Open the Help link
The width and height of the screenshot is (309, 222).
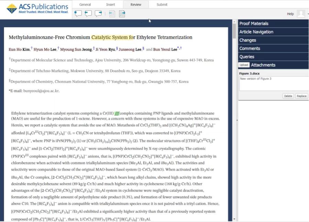tap(290, 14)
